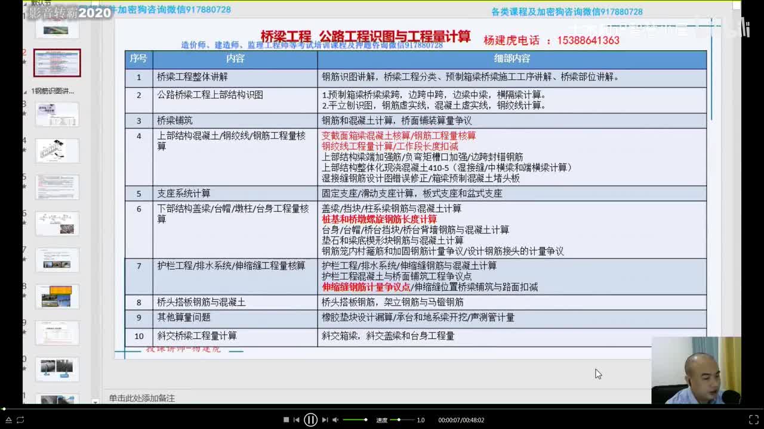Toggle loop playback mode icon
Viewport: 764px width, 429px height.
point(20,420)
